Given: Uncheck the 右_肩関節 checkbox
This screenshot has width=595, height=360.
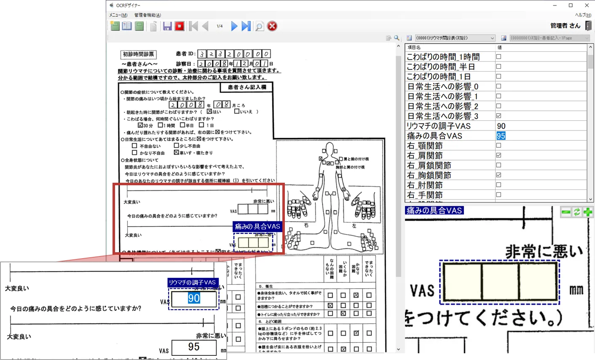Looking at the screenshot, I should (x=499, y=155).
